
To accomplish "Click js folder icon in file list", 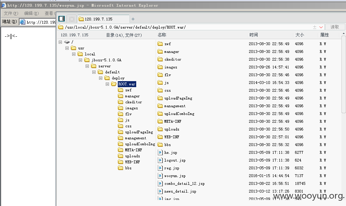I will [x=160, y=83].
